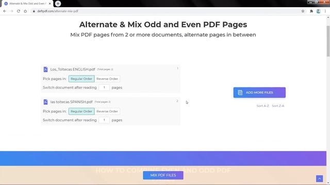Click the pages count field for ENGLISH.pdf
This screenshot has width=330, height=185.
pos(104,87)
